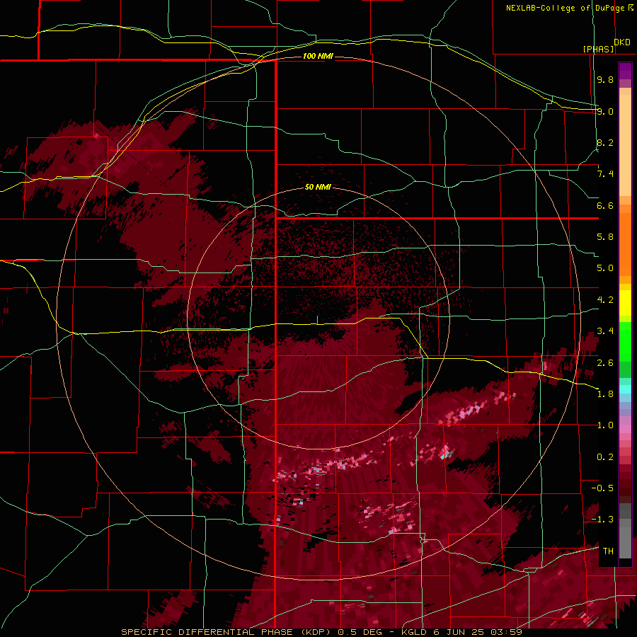Click the 6.6 value on color scale
Image resolution: width=637 pixels, height=637 pixels.
tap(605, 205)
